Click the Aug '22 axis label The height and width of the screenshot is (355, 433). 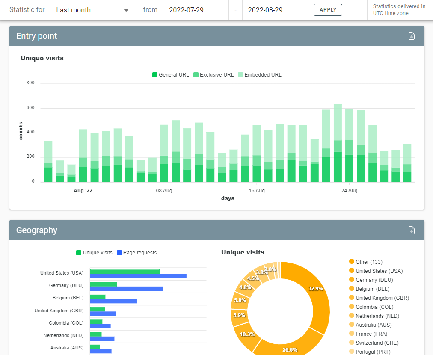pyautogui.click(x=83, y=191)
